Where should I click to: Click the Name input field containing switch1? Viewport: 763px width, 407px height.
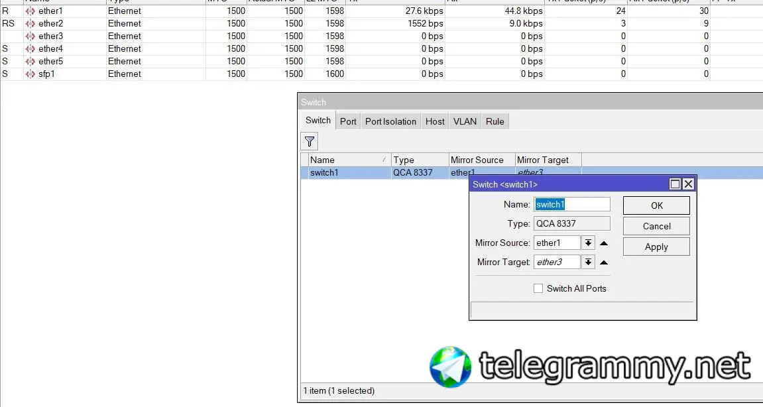pos(572,204)
